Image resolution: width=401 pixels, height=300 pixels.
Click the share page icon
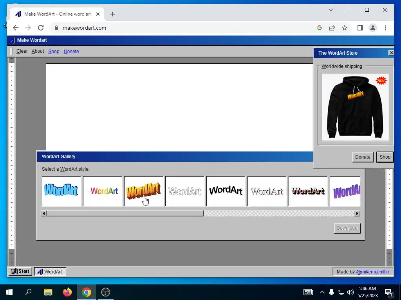click(332, 28)
